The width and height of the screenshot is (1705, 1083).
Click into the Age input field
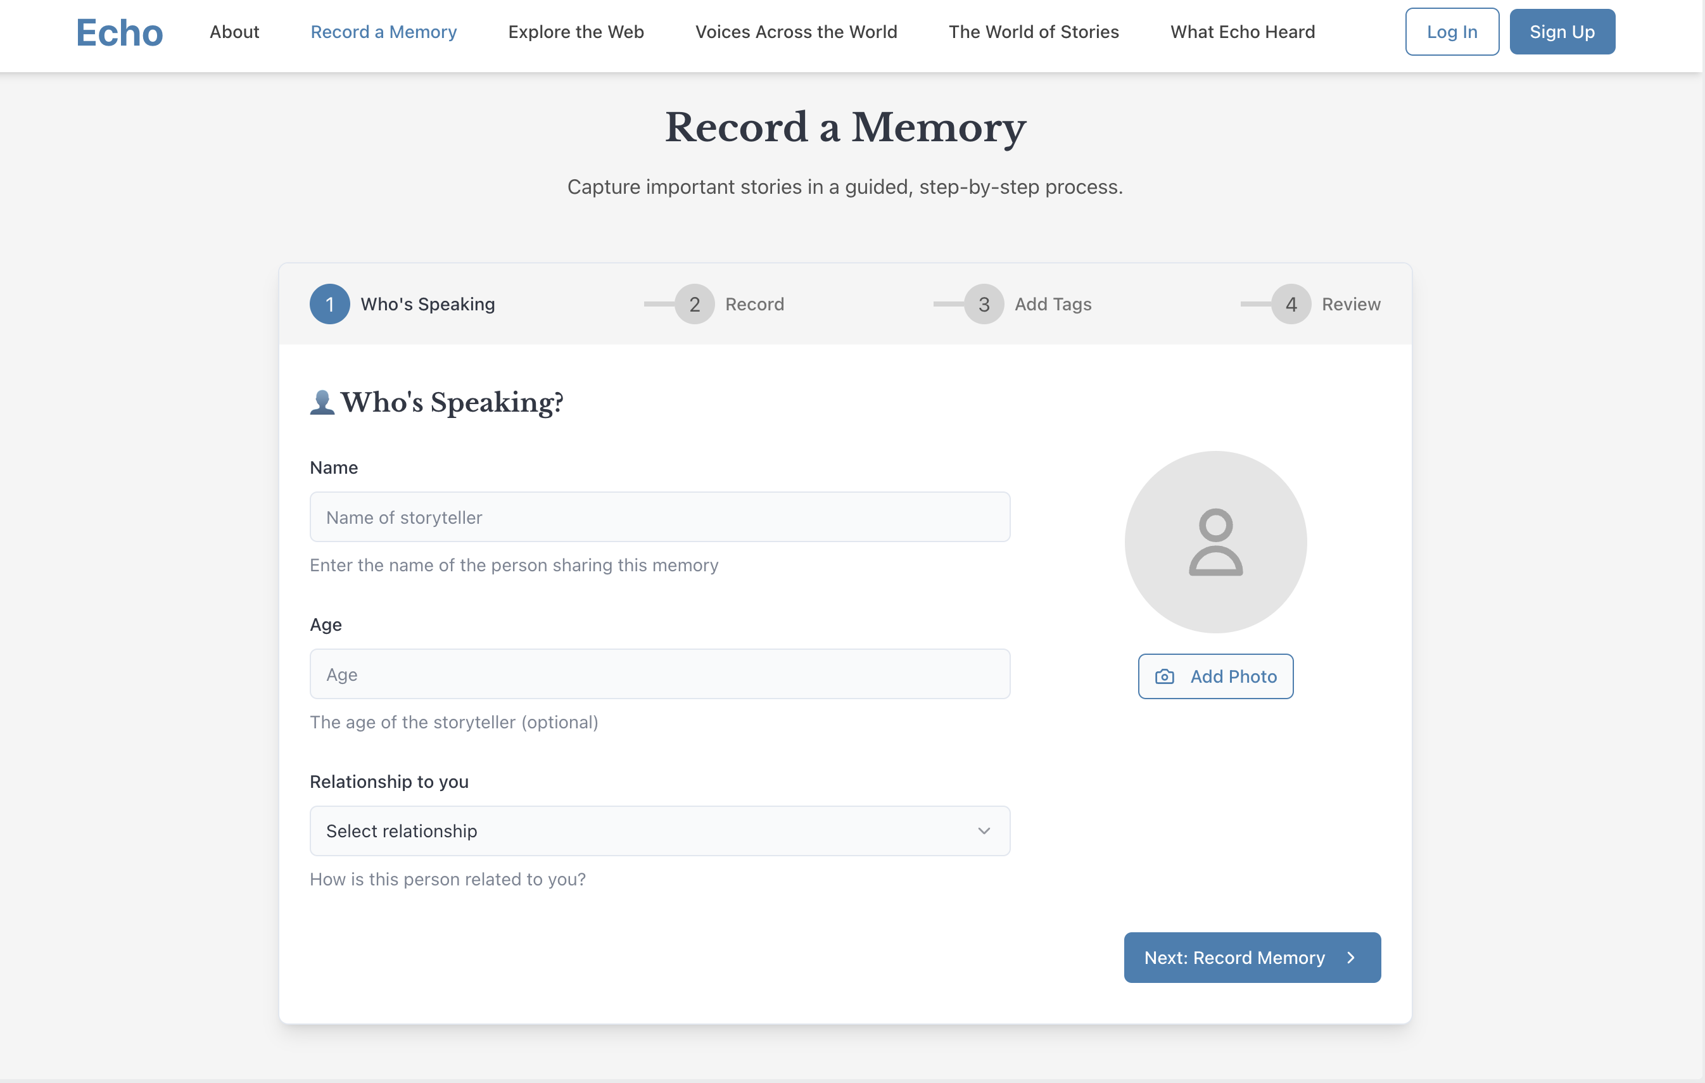[x=659, y=674]
